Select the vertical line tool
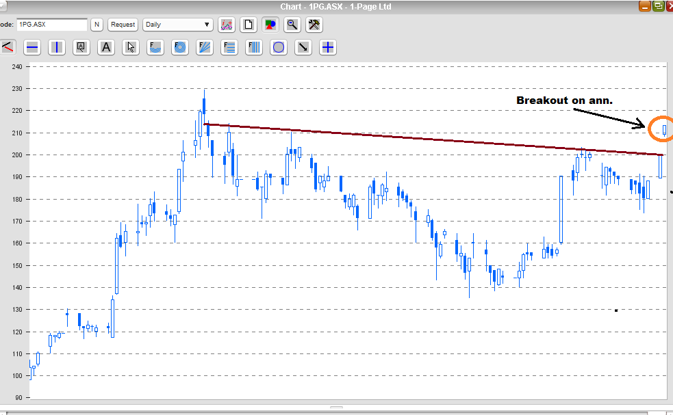 (57, 47)
